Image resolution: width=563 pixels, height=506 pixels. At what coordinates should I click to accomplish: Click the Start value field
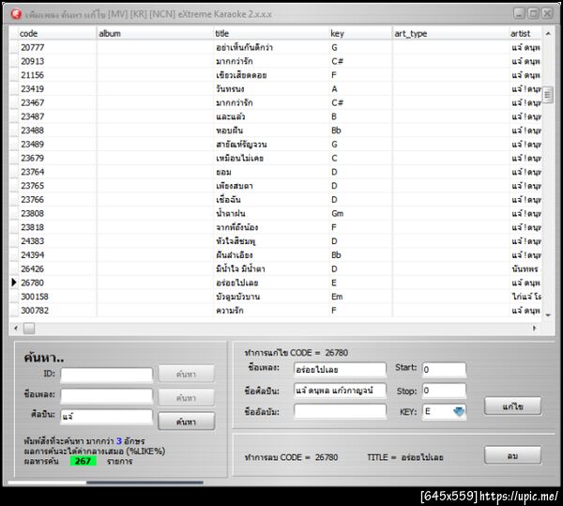[444, 370]
